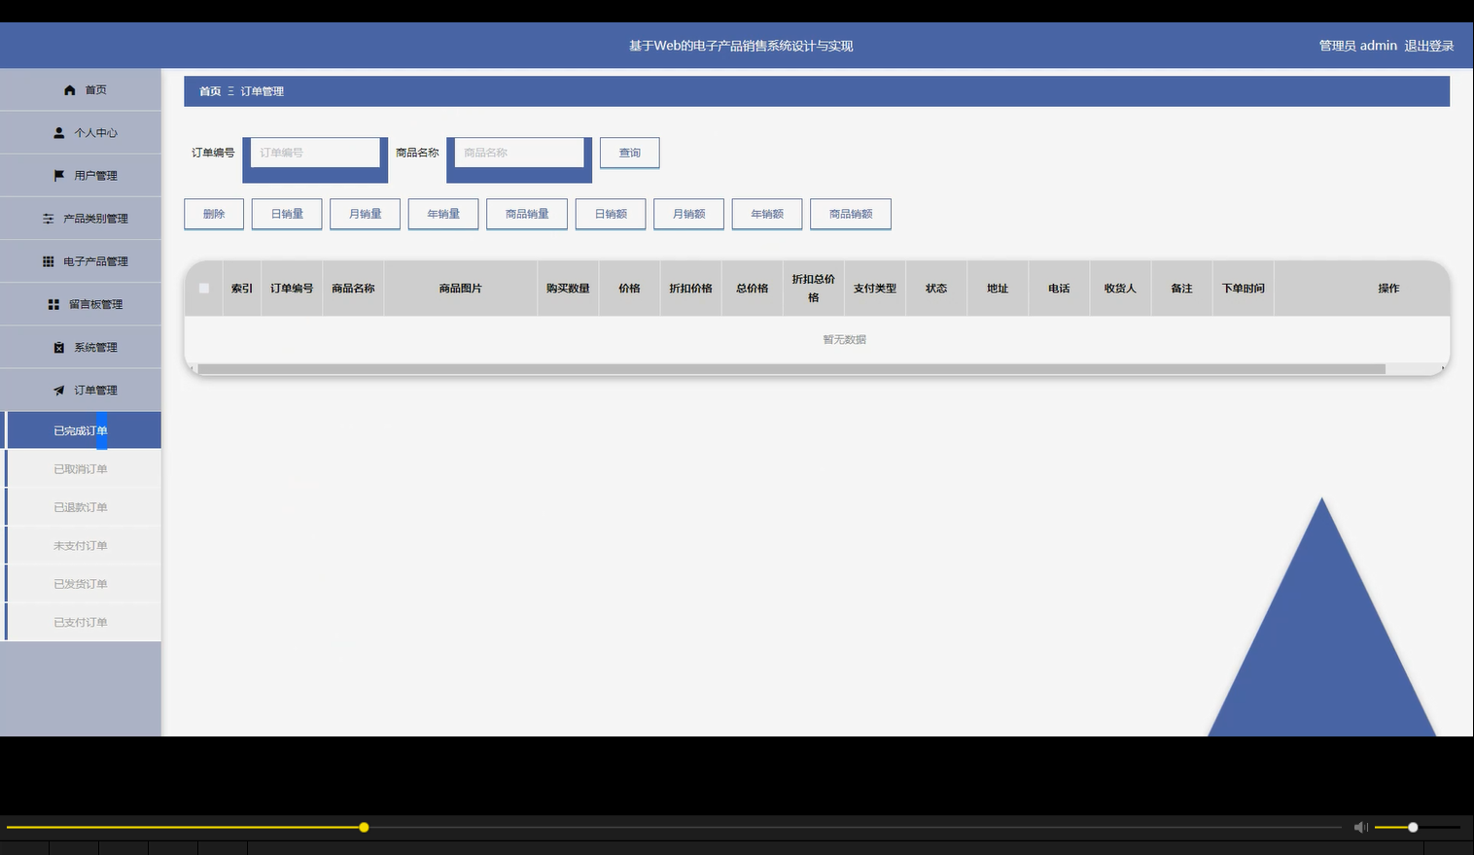Open 电子产品管理 menu item

pyautogui.click(x=81, y=260)
